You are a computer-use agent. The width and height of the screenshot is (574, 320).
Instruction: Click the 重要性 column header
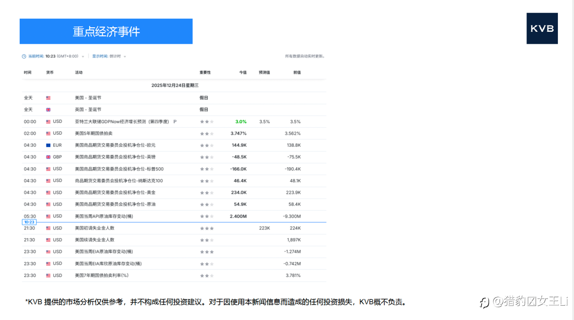(205, 73)
